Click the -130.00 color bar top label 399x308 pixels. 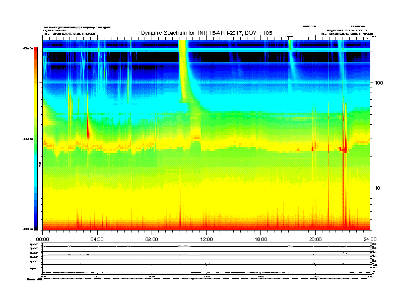coord(28,48)
